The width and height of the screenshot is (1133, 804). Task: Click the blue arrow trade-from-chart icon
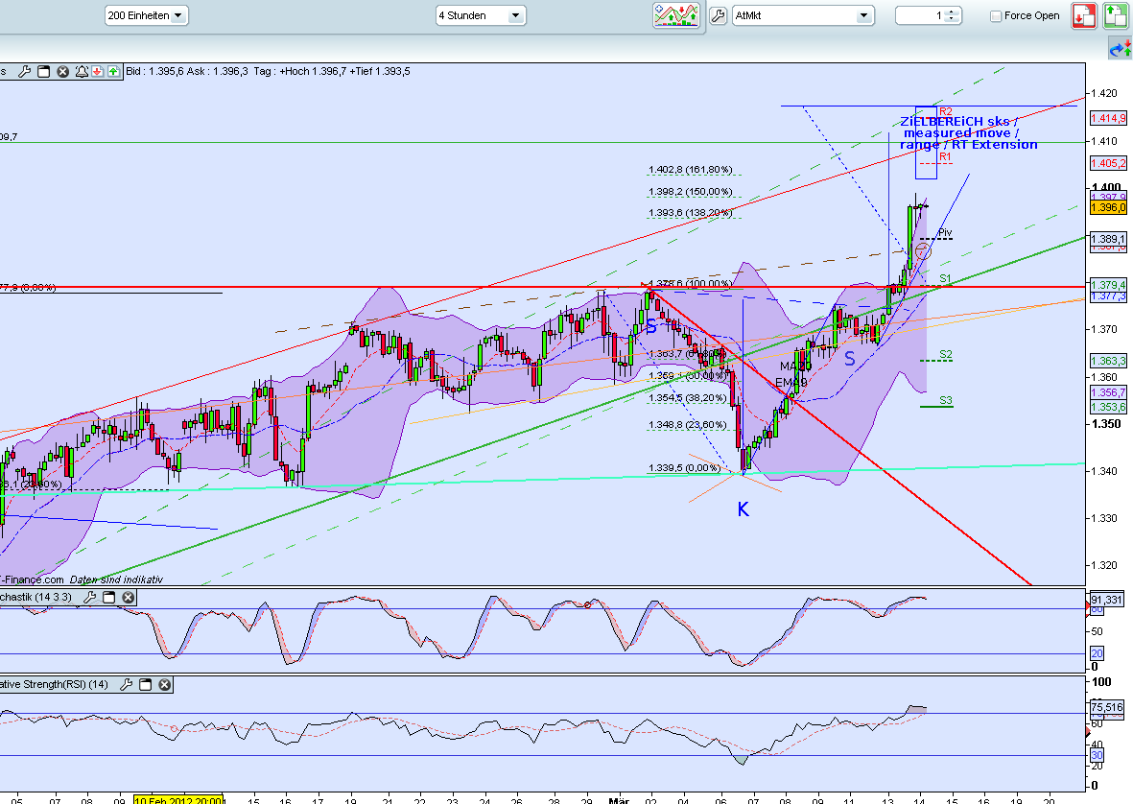tap(1120, 49)
